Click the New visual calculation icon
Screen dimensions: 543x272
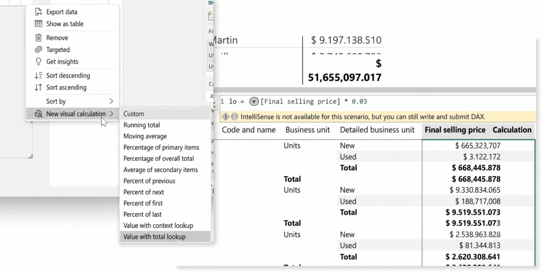(x=38, y=114)
